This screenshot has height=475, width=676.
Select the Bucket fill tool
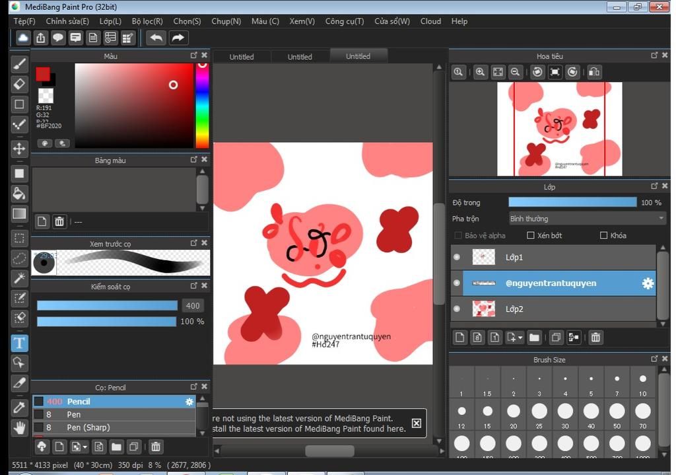coord(19,194)
